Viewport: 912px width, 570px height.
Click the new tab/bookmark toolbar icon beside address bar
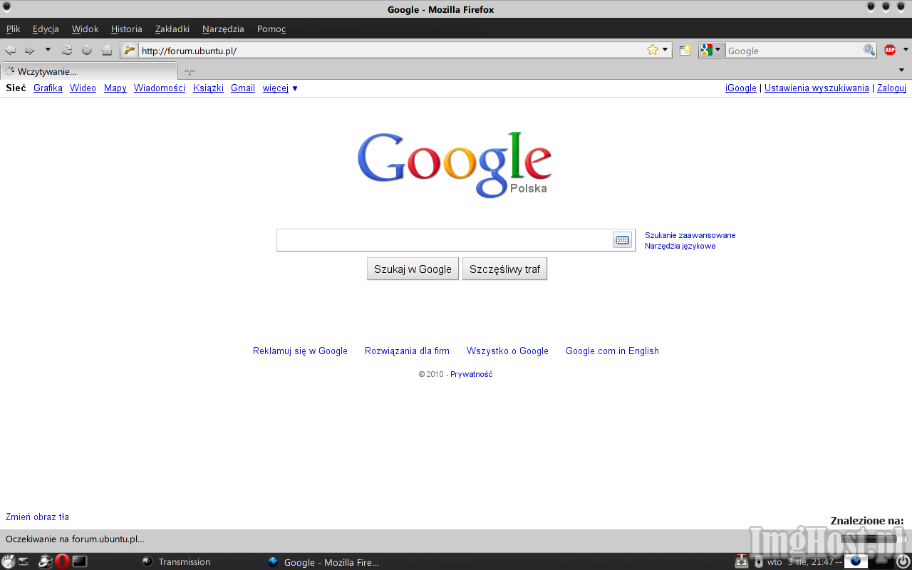tap(685, 51)
